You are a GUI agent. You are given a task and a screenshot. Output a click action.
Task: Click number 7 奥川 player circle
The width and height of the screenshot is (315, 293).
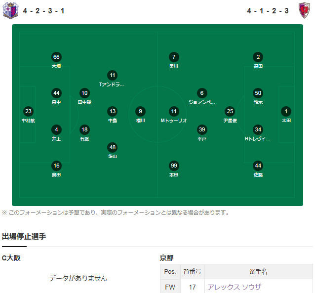[174, 57]
